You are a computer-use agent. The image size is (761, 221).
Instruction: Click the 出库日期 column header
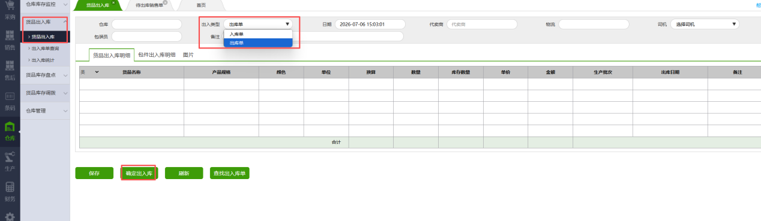tap(670, 72)
